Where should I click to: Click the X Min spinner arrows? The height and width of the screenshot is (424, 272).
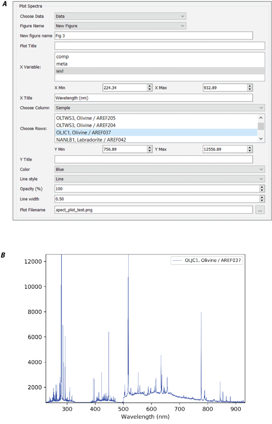tap(150, 88)
